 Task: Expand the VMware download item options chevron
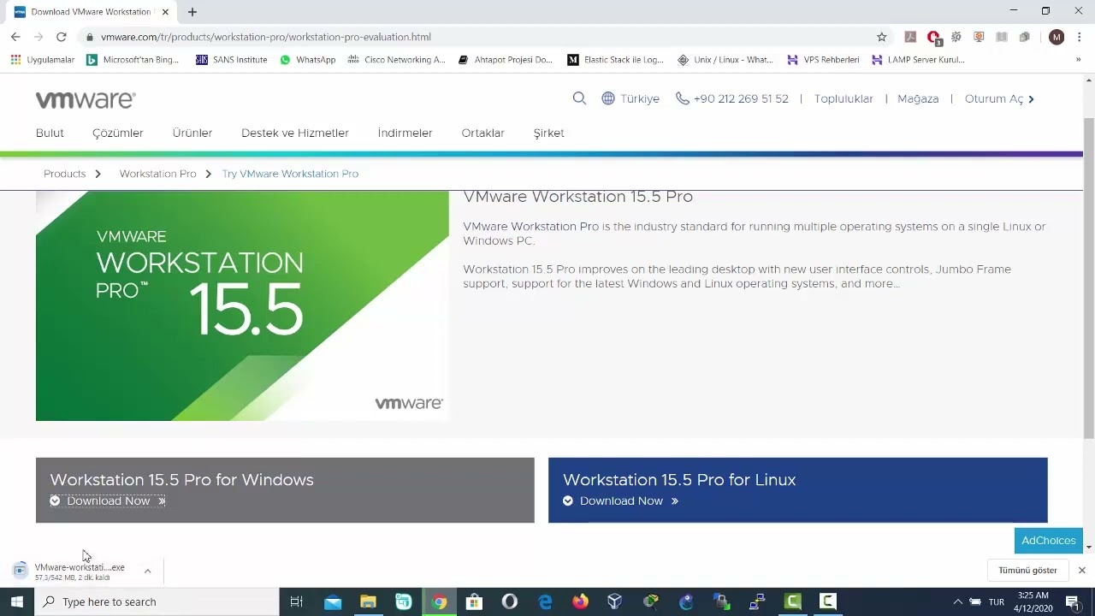[147, 571]
